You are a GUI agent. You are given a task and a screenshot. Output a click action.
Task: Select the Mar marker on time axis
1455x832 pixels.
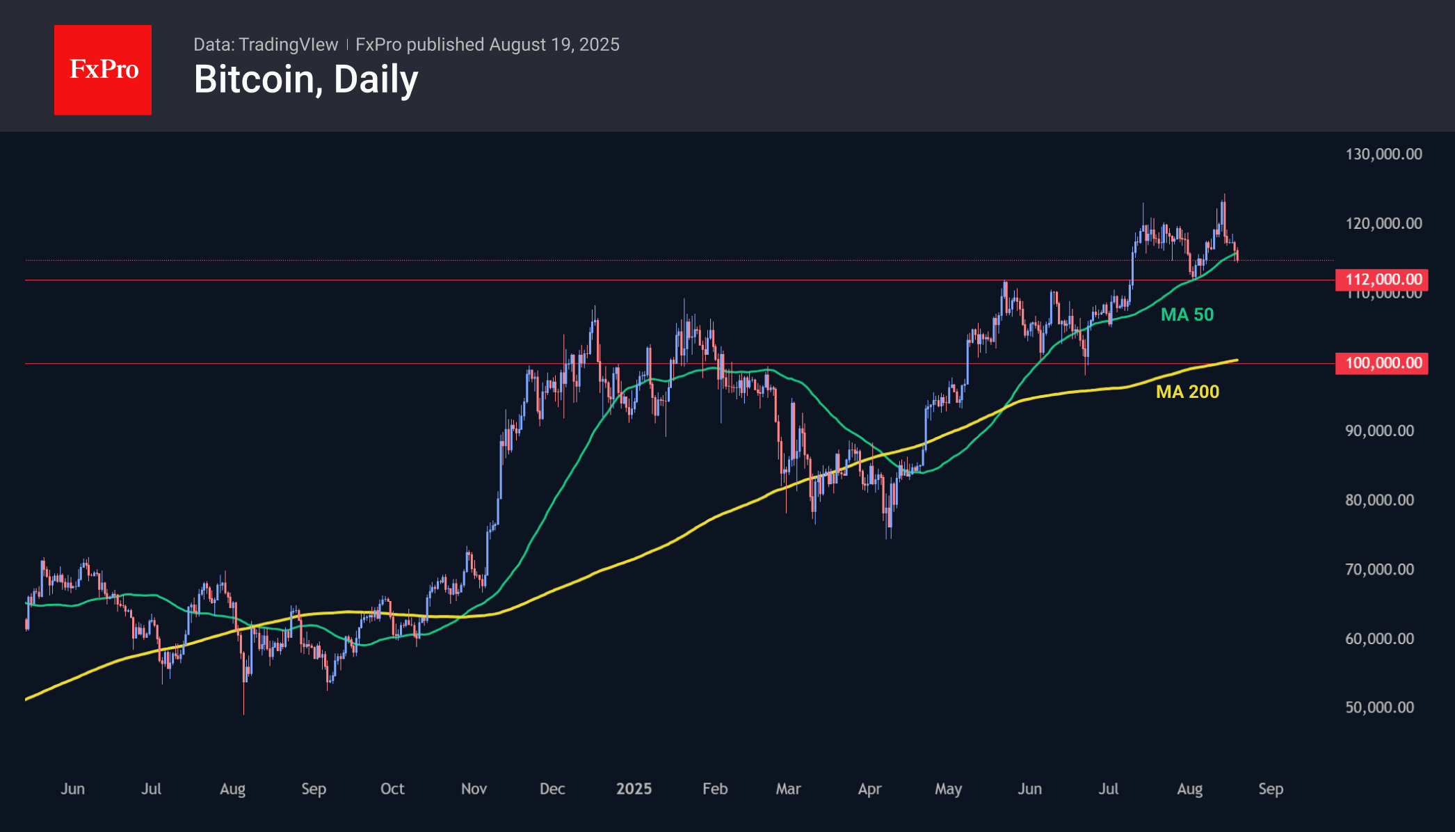tap(788, 789)
